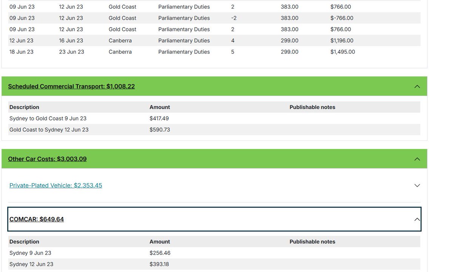453x272 pixels.
Task: Collapse Other Car Costs section chevron
Action: pyautogui.click(x=417, y=159)
